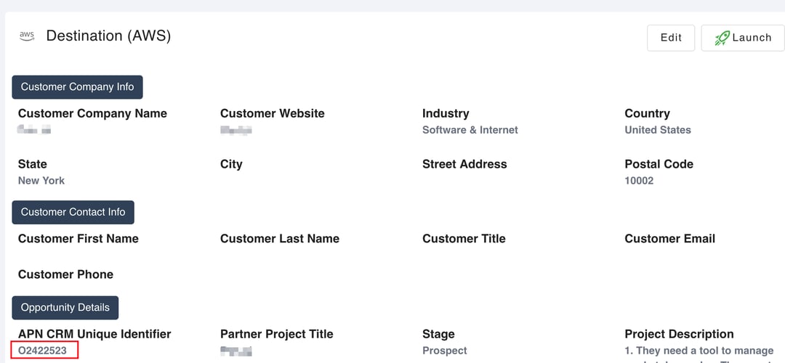This screenshot has width=785, height=363.
Task: Click the Destination (AWS) page title
Action: [108, 36]
